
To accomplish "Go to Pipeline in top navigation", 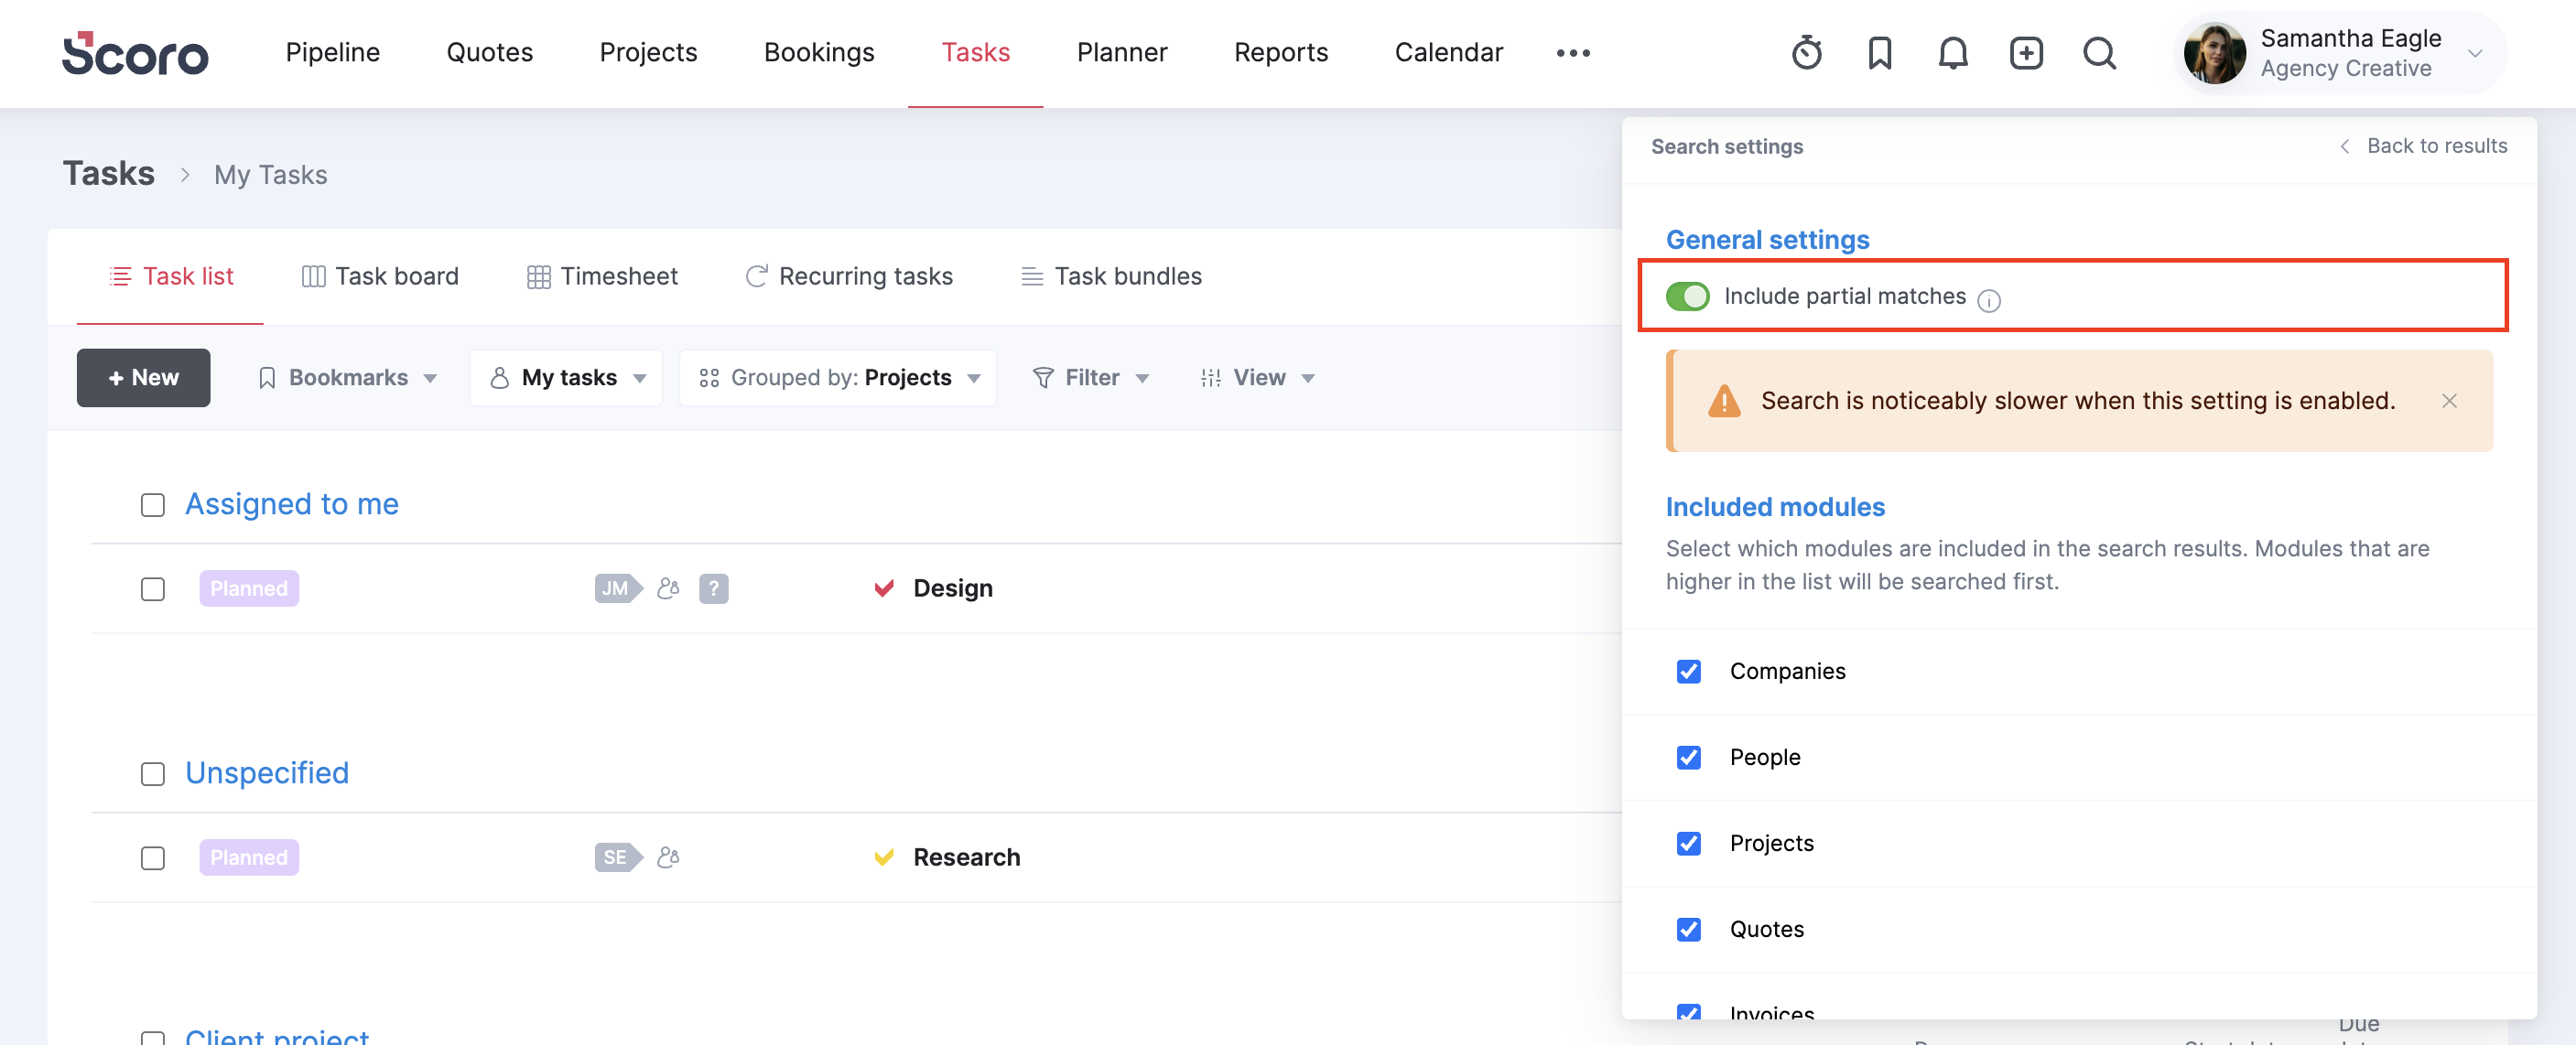I will click(x=333, y=53).
